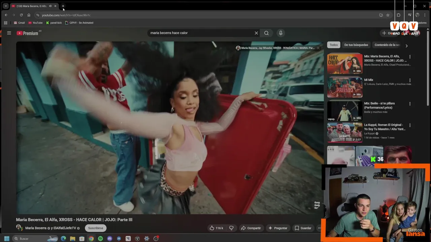The width and height of the screenshot is (431, 242).
Task: Open Discord from taskbar
Action: pyautogui.click(x=109, y=239)
